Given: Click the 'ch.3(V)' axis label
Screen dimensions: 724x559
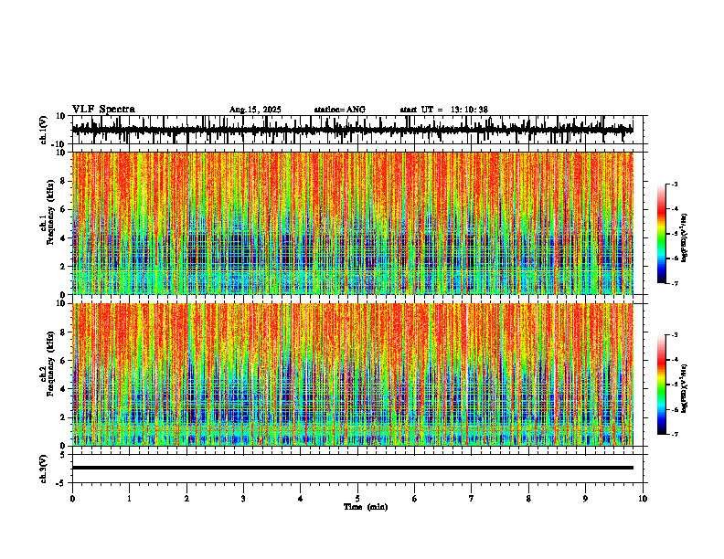Looking at the screenshot, I should click(44, 469).
